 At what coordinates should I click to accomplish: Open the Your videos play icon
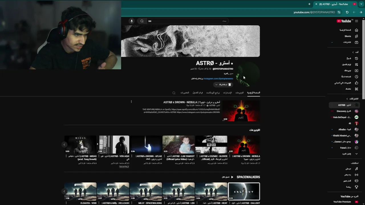(x=356, y=71)
